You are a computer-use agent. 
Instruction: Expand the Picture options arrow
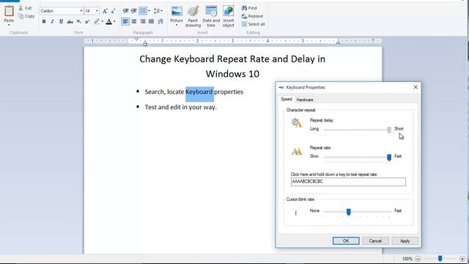[x=177, y=26]
